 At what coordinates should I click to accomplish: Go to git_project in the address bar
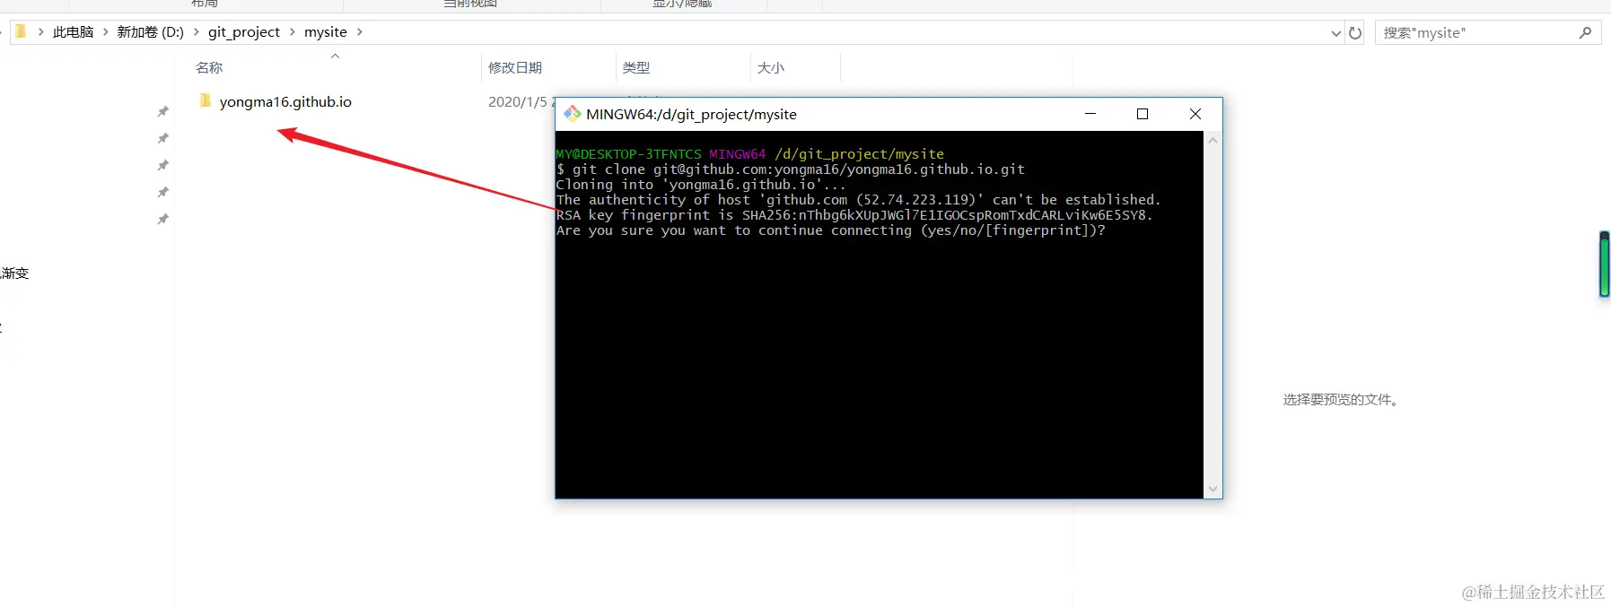244,32
